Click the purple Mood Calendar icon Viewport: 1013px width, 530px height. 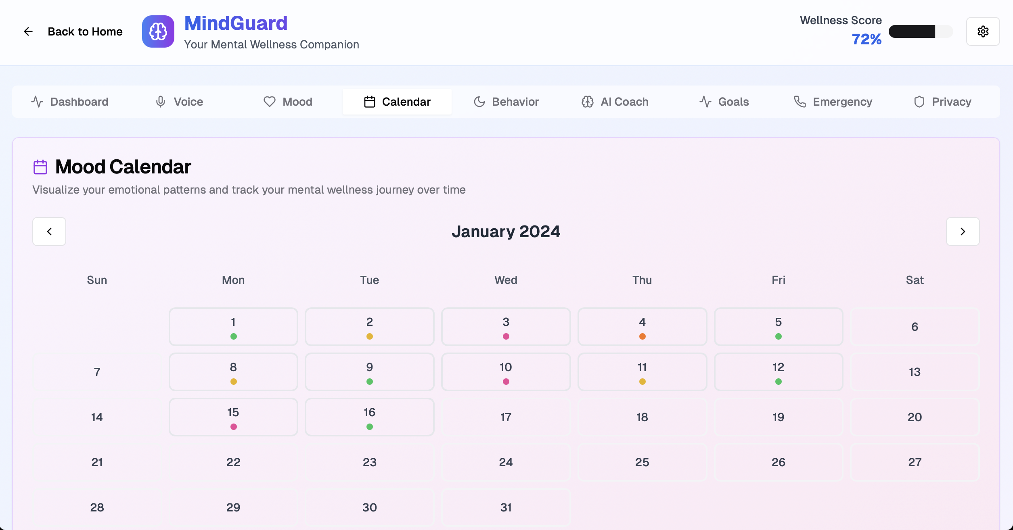[40, 167]
